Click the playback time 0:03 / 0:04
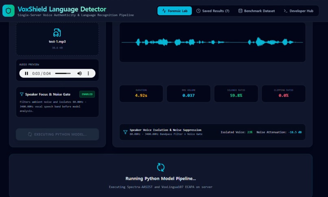 (42, 73)
